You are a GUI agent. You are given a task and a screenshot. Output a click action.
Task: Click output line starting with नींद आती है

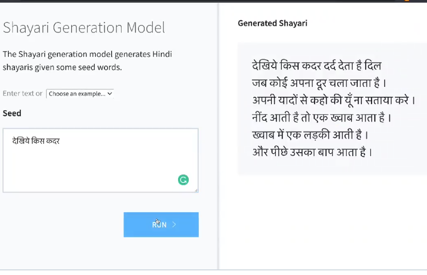coord(321,118)
